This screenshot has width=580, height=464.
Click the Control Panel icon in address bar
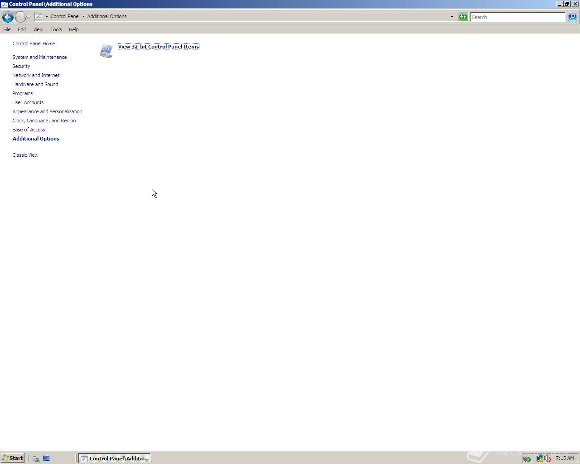pos(39,16)
